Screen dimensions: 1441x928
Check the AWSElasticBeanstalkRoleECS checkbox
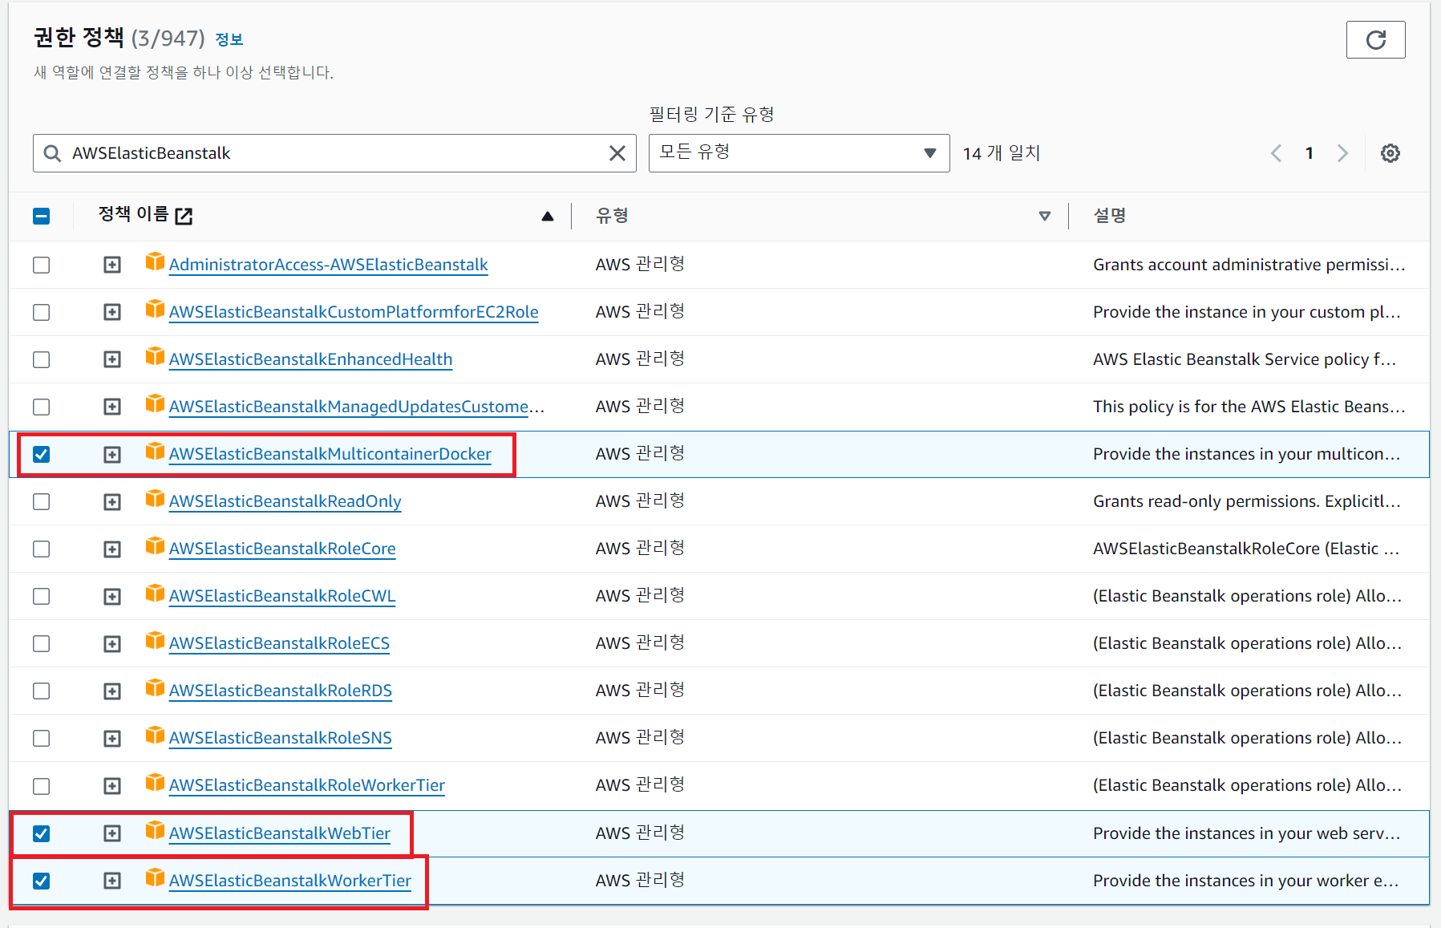pyautogui.click(x=41, y=643)
